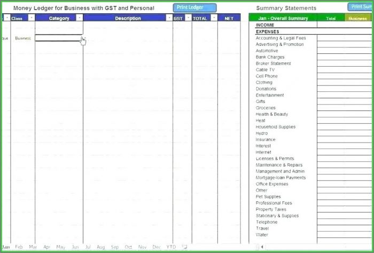This screenshot has width=374, height=253.
Task: Click the NET column header
Action: click(x=229, y=18)
